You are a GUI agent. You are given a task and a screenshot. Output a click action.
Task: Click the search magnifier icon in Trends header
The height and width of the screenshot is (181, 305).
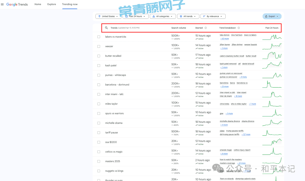click(106, 28)
